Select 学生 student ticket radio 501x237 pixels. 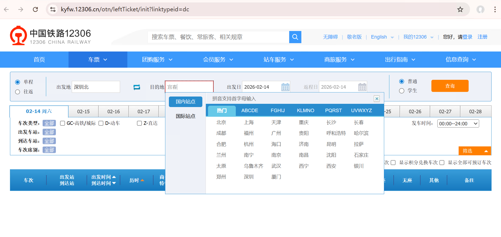[401, 91]
